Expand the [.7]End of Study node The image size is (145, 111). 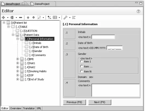point(18,79)
